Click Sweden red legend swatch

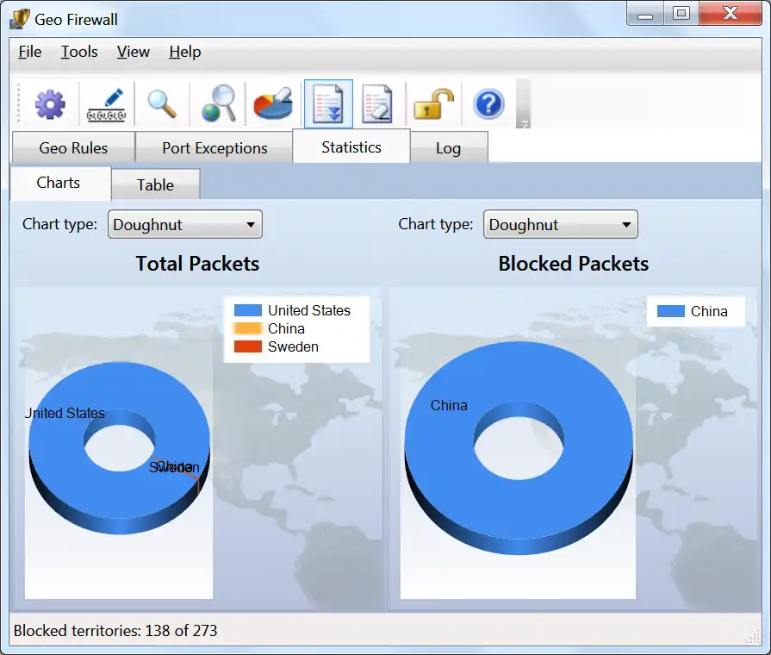[248, 346]
